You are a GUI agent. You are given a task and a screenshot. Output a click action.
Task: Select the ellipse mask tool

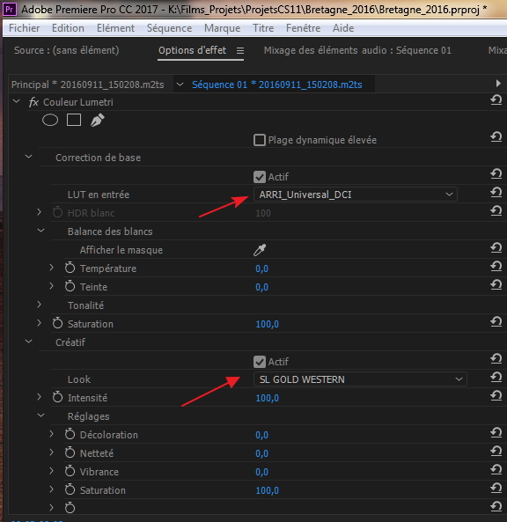pos(50,121)
